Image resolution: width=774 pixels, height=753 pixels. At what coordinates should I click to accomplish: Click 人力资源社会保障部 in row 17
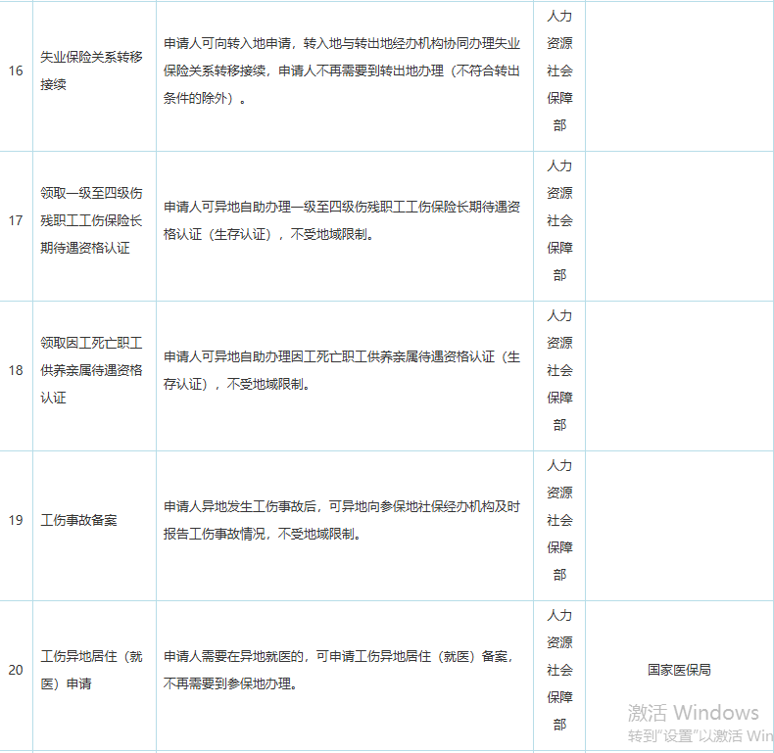tap(559, 220)
